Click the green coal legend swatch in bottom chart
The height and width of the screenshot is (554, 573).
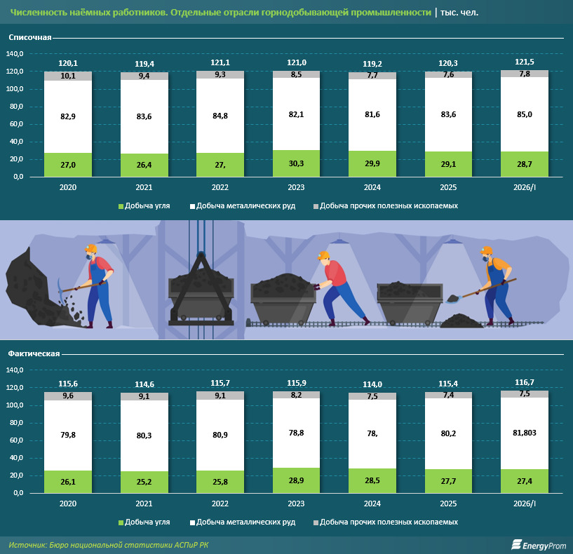(121, 523)
